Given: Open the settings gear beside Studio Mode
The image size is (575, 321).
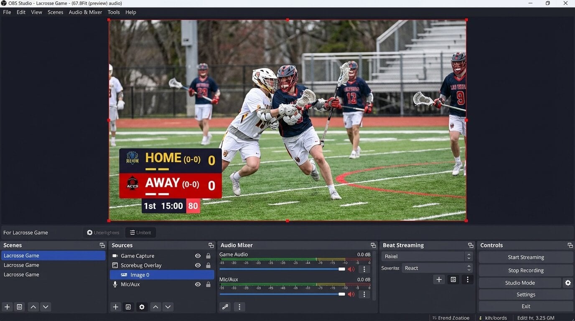Looking at the screenshot, I should tap(568, 283).
